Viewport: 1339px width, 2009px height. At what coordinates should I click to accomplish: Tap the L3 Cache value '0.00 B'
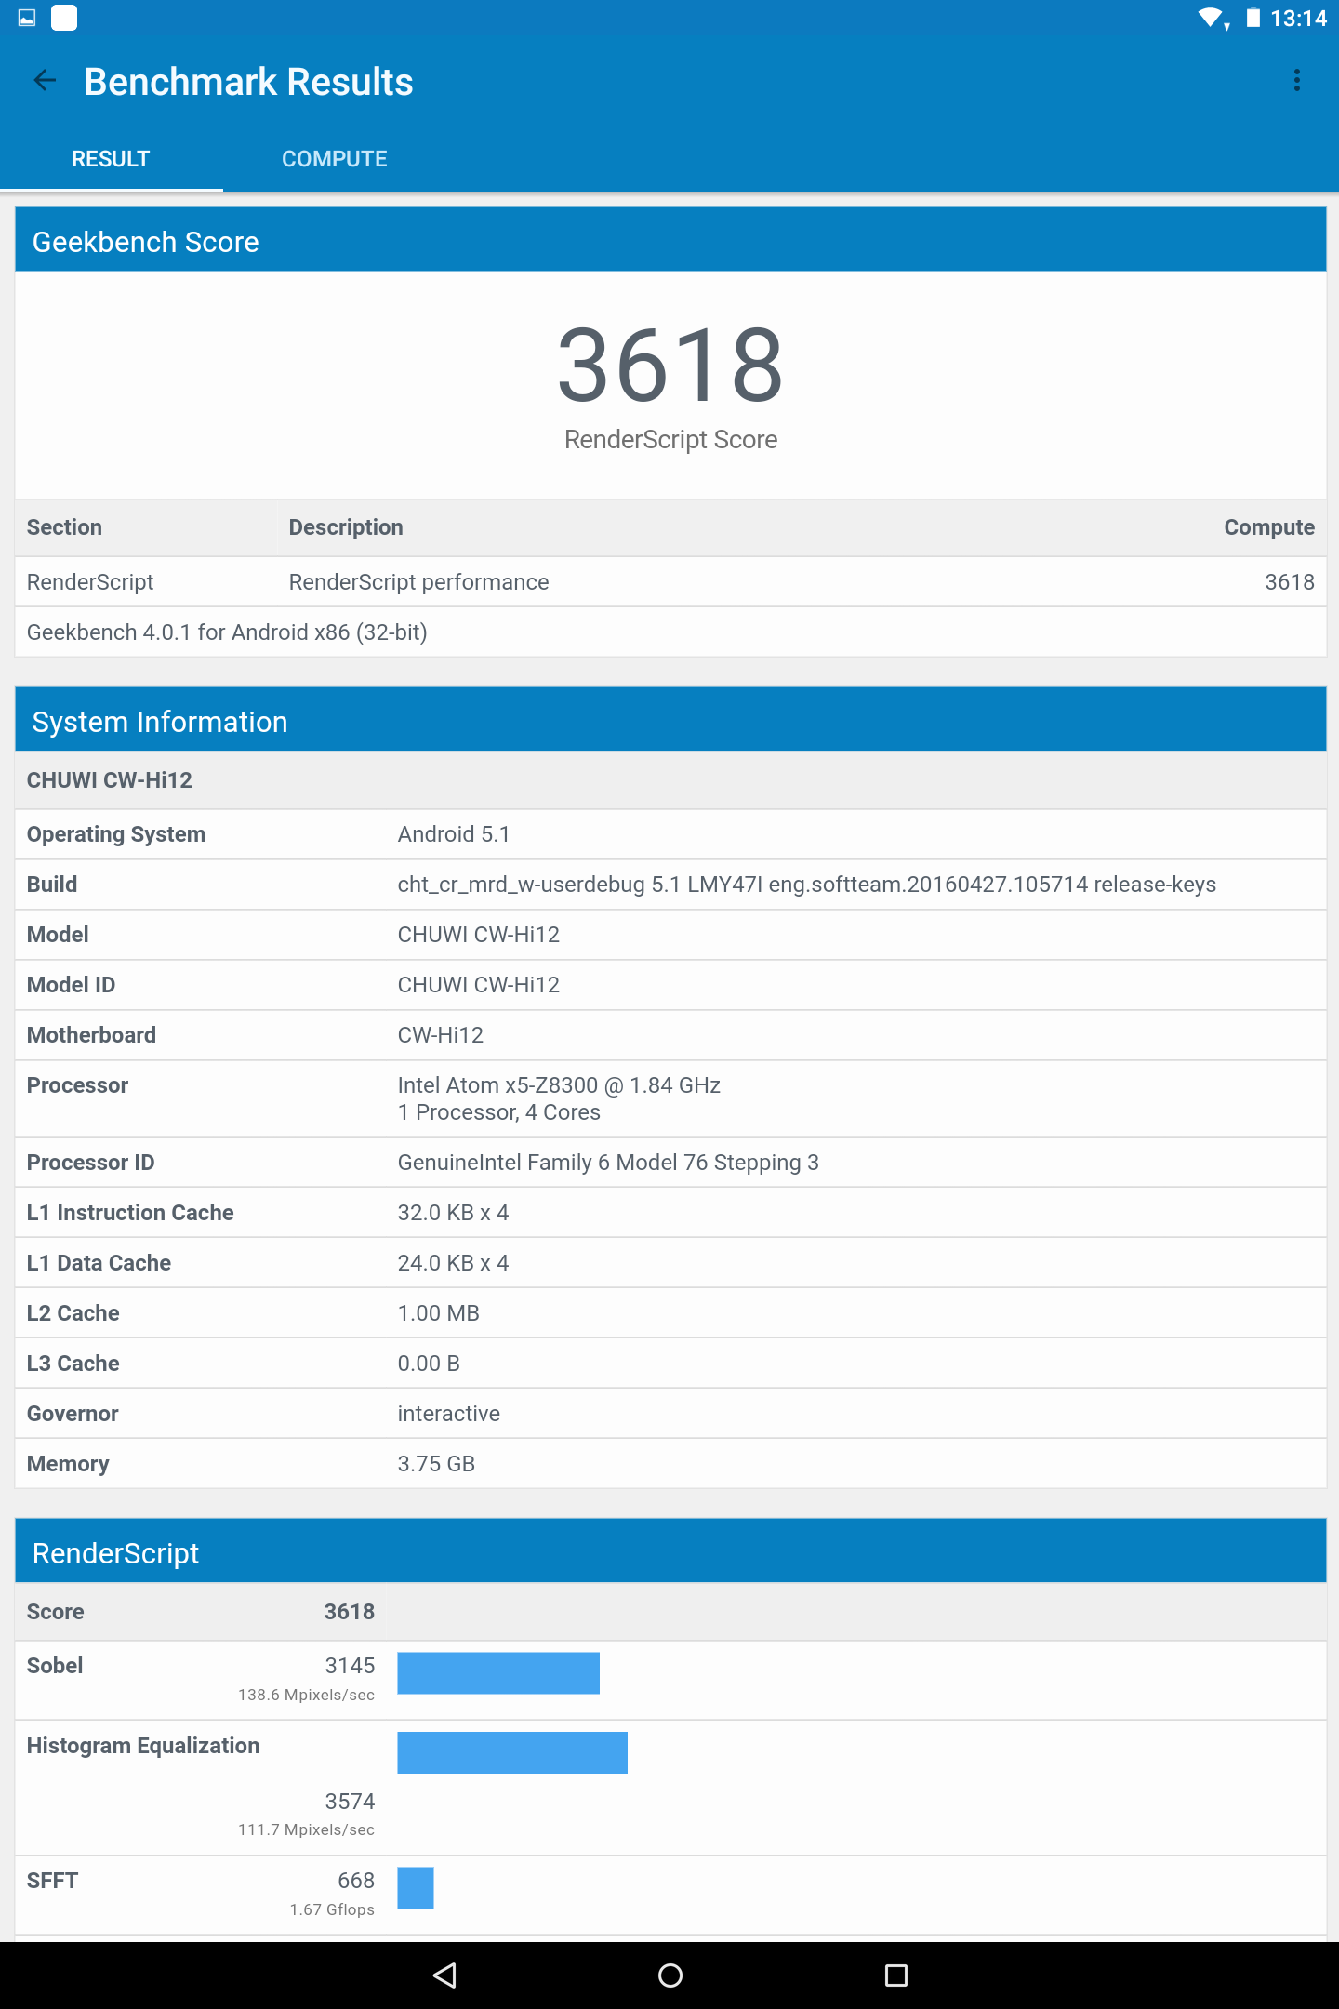click(429, 1364)
